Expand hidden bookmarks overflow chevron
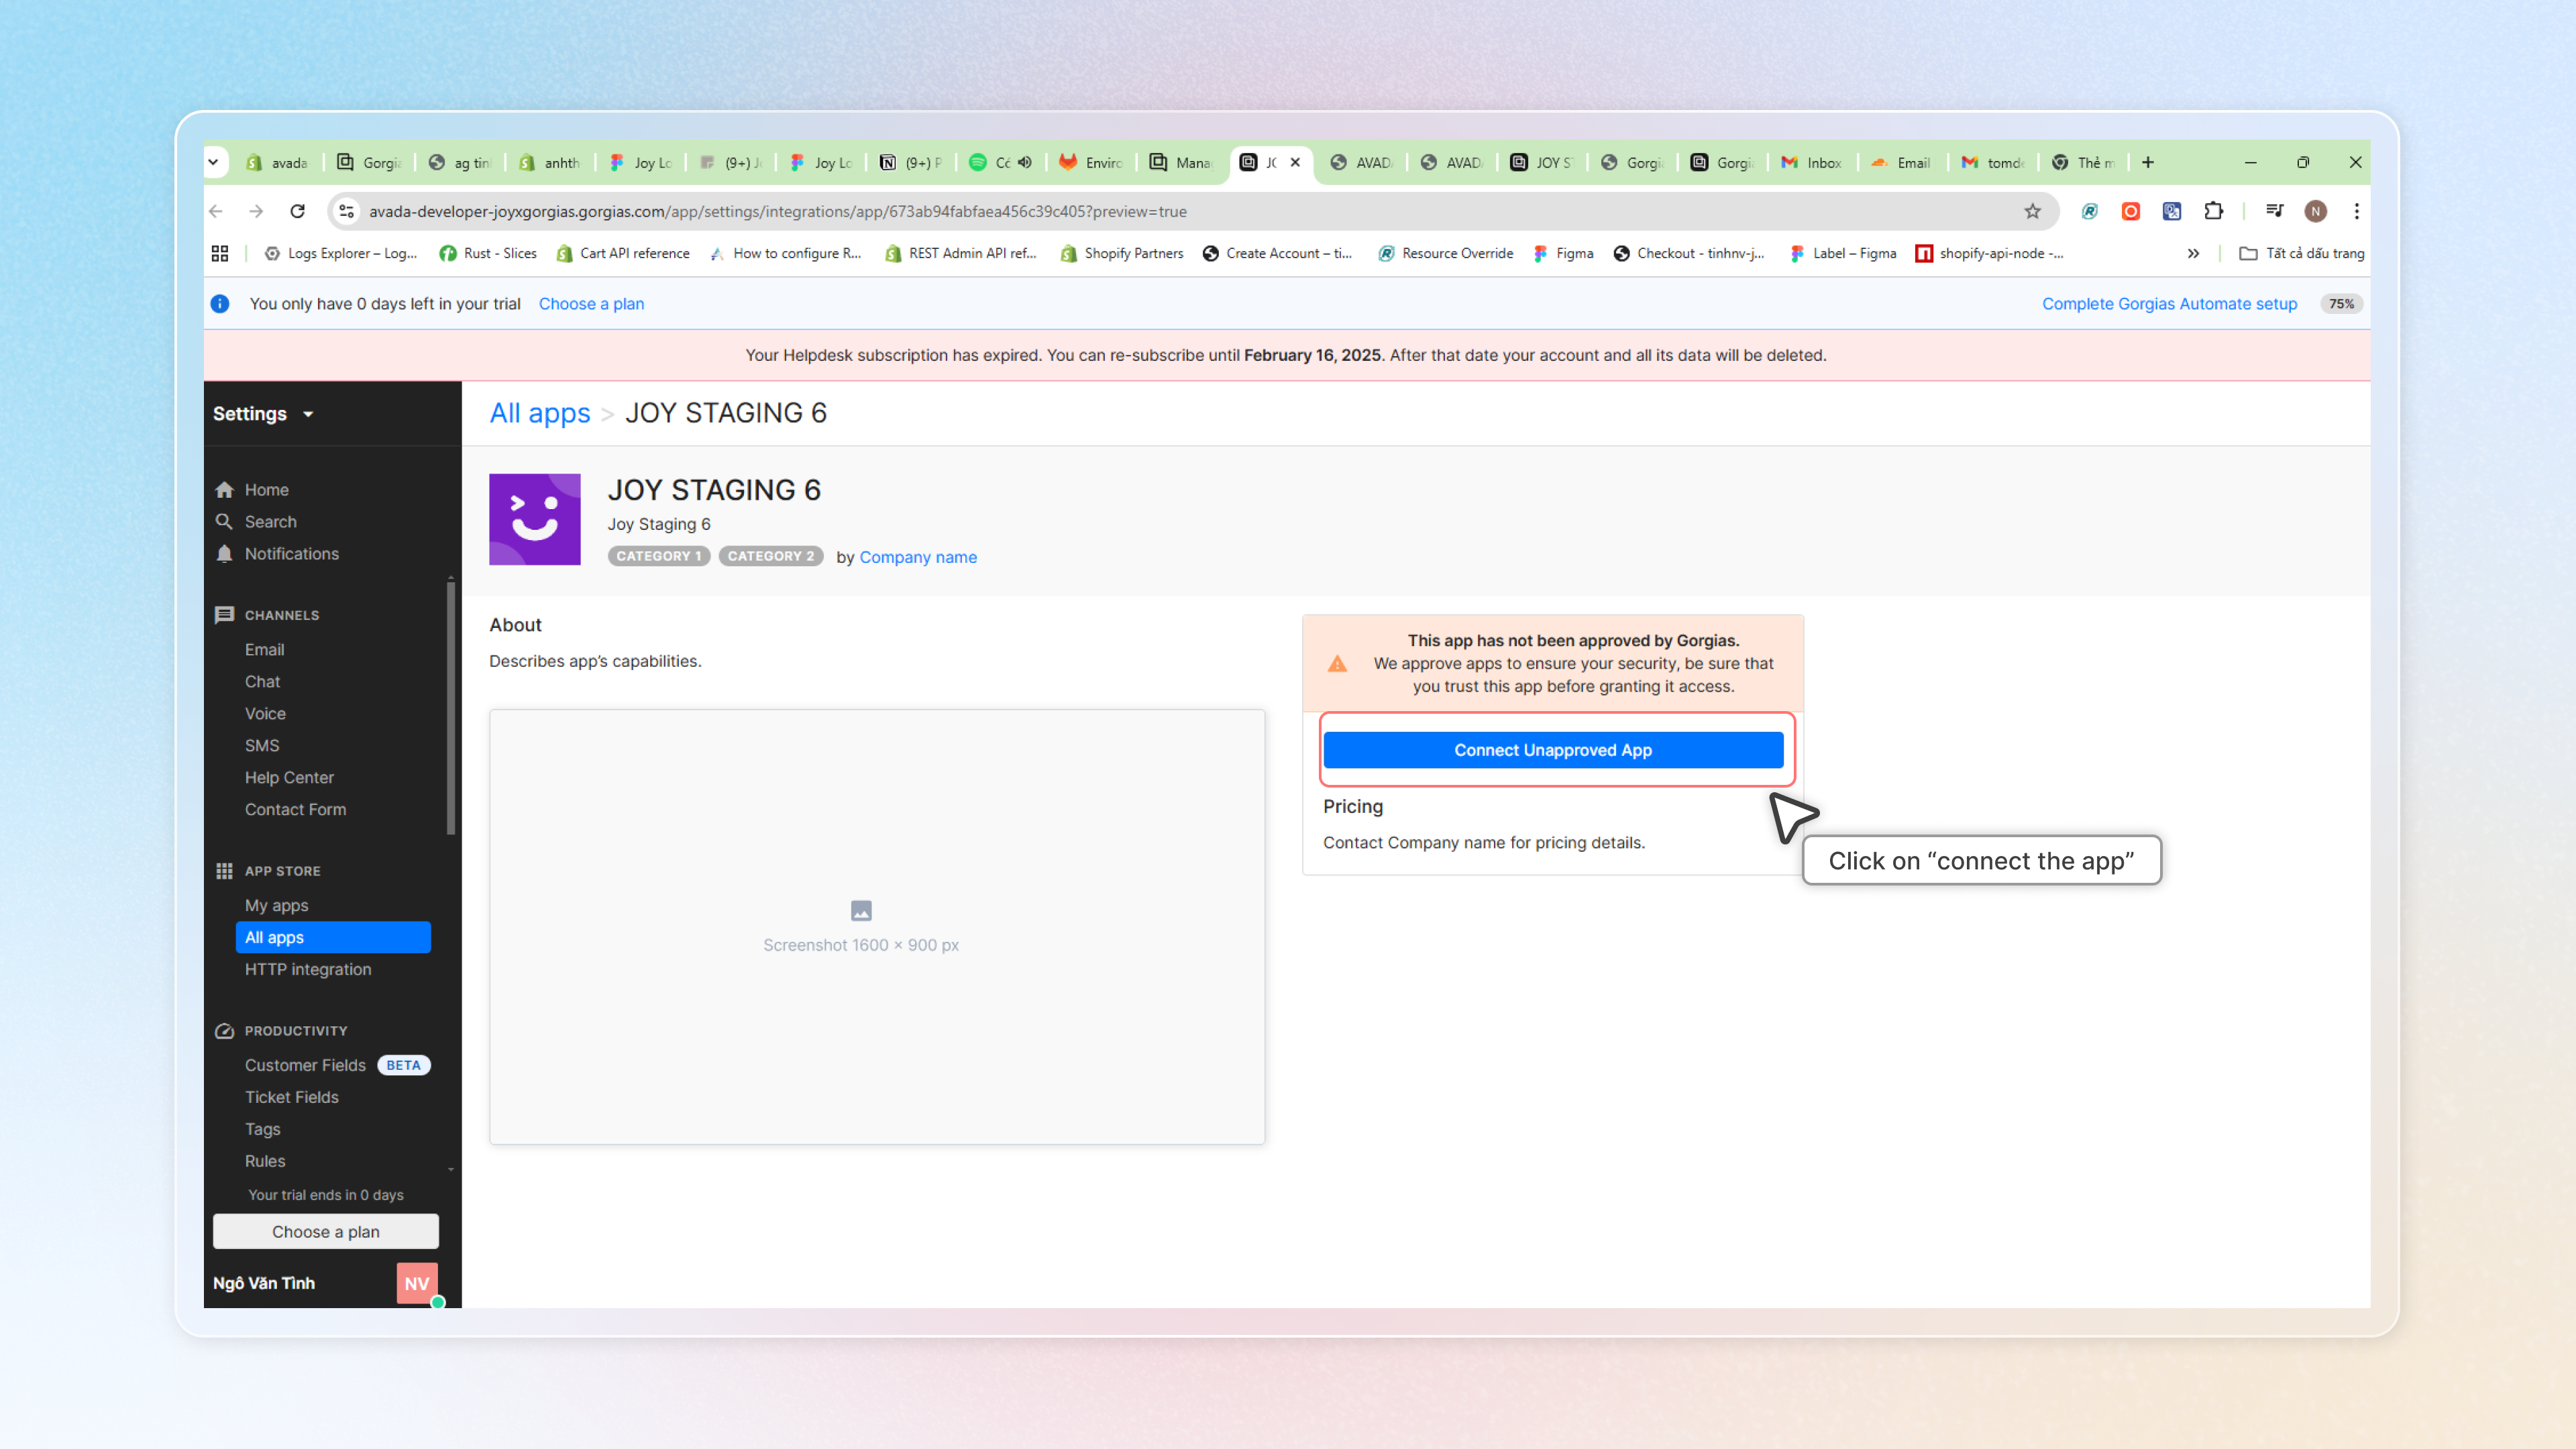 point(2193,253)
